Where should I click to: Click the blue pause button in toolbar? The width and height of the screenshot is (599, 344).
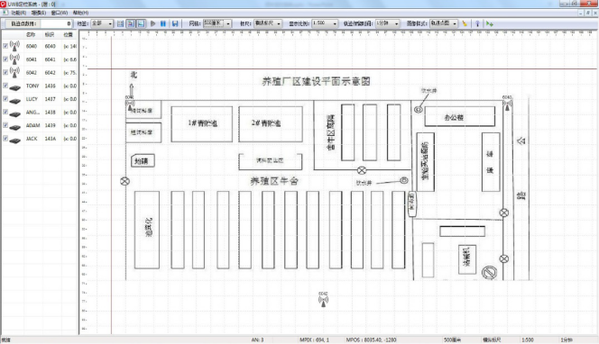coord(163,23)
